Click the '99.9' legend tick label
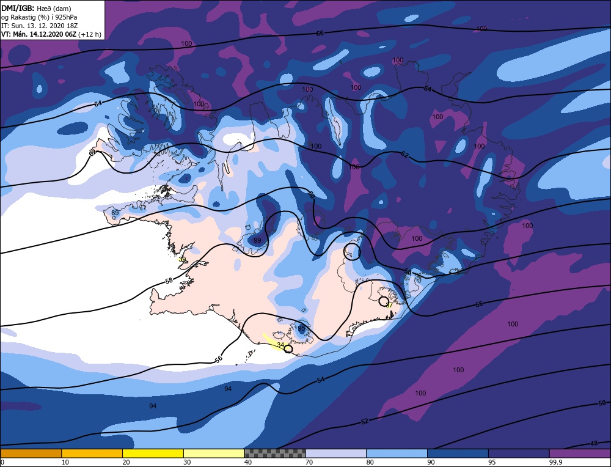 [555, 462]
